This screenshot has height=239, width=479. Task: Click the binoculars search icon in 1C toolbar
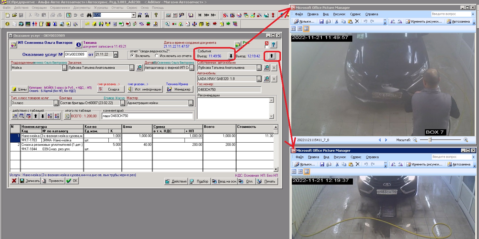coord(89,15)
